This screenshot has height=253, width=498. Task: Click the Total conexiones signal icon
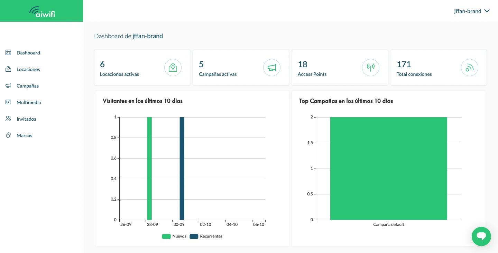click(x=469, y=68)
